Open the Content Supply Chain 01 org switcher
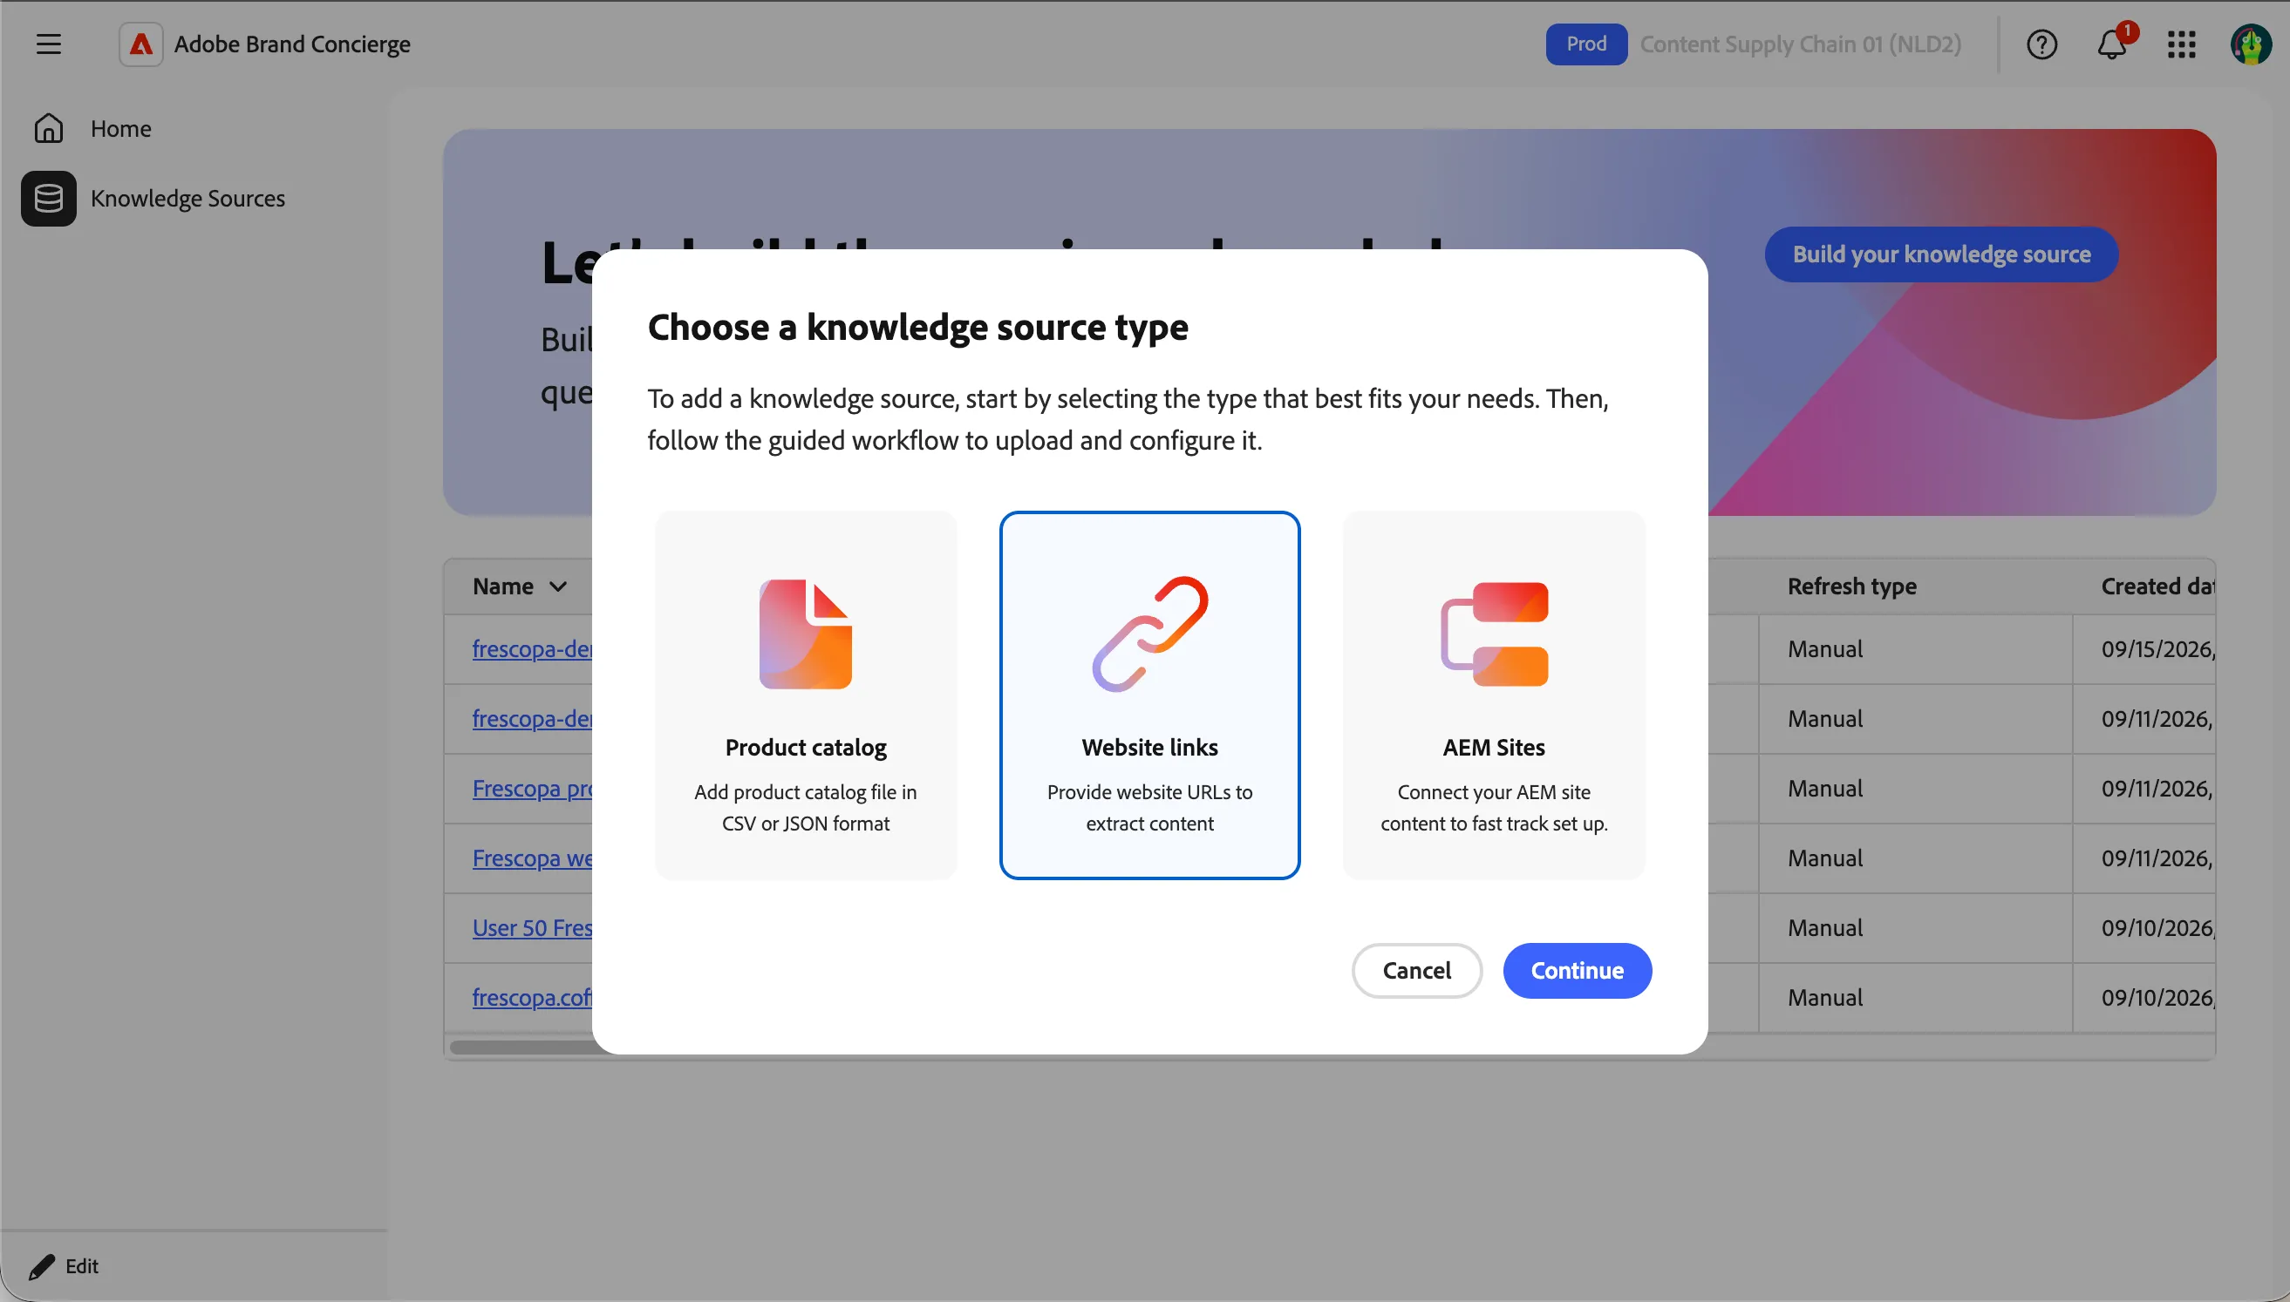 pyautogui.click(x=1800, y=44)
